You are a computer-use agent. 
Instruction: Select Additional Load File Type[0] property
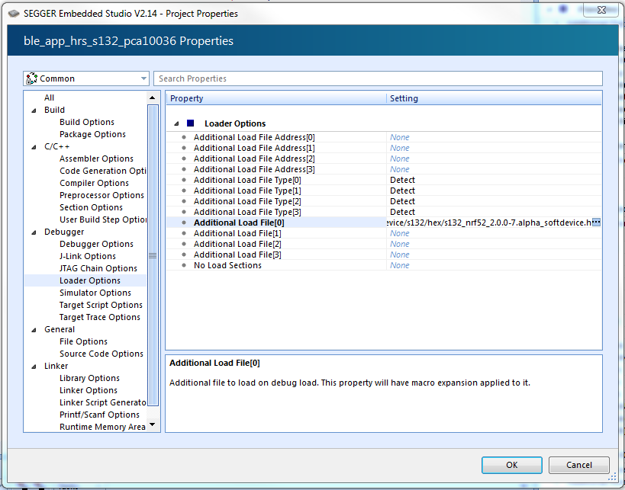click(247, 181)
